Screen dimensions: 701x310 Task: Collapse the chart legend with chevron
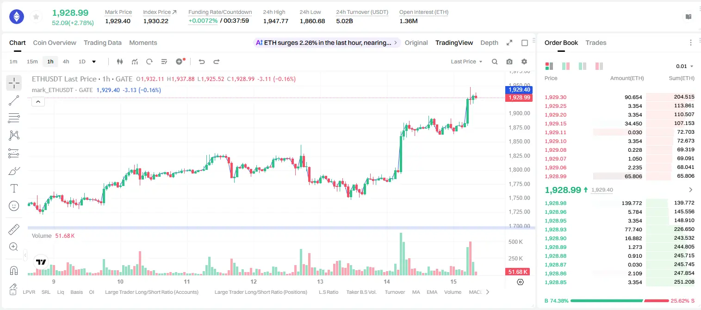[x=38, y=102]
